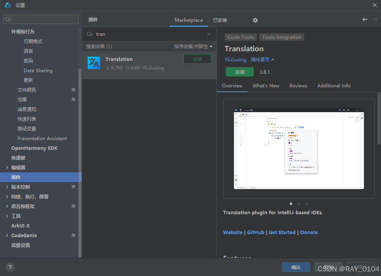Click the forward navigation arrow
Screen dimensions: 381x276
[x=375, y=19]
